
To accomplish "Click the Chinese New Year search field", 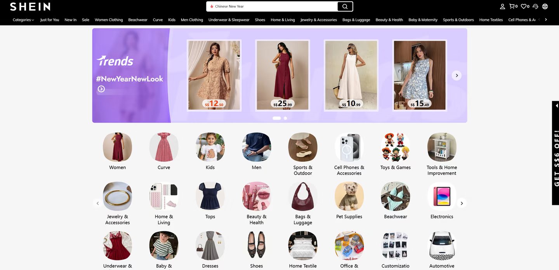I will (x=272, y=7).
